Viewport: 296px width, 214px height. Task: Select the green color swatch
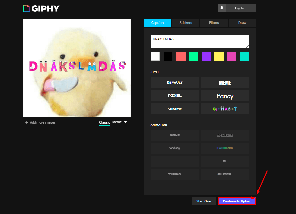click(194, 56)
